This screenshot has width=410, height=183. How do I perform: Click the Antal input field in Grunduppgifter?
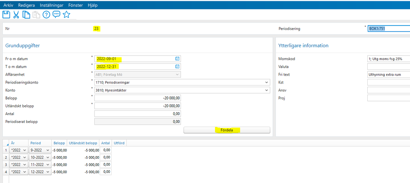click(x=137, y=114)
